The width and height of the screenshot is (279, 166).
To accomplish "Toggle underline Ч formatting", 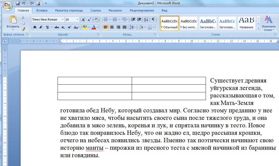I will pos(47,27).
